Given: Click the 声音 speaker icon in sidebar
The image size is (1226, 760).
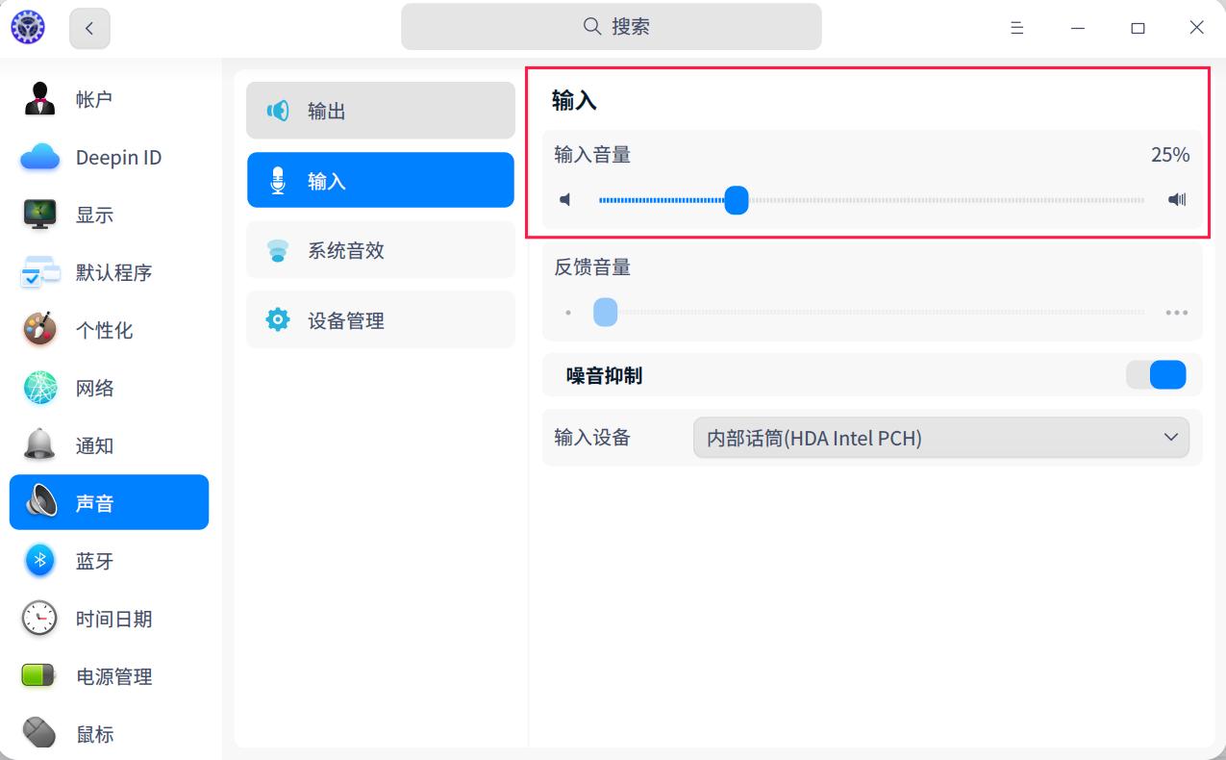Looking at the screenshot, I should (41, 502).
